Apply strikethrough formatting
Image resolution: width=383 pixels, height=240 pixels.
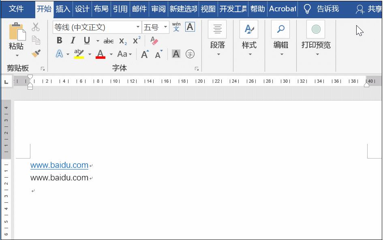point(108,41)
